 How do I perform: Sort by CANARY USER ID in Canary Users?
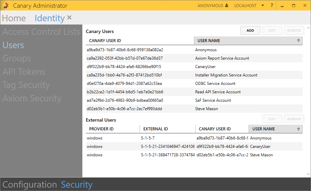click(x=140, y=41)
